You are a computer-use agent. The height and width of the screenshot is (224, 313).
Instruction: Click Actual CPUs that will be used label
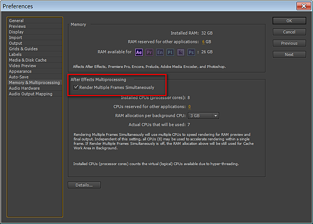tap(157, 125)
